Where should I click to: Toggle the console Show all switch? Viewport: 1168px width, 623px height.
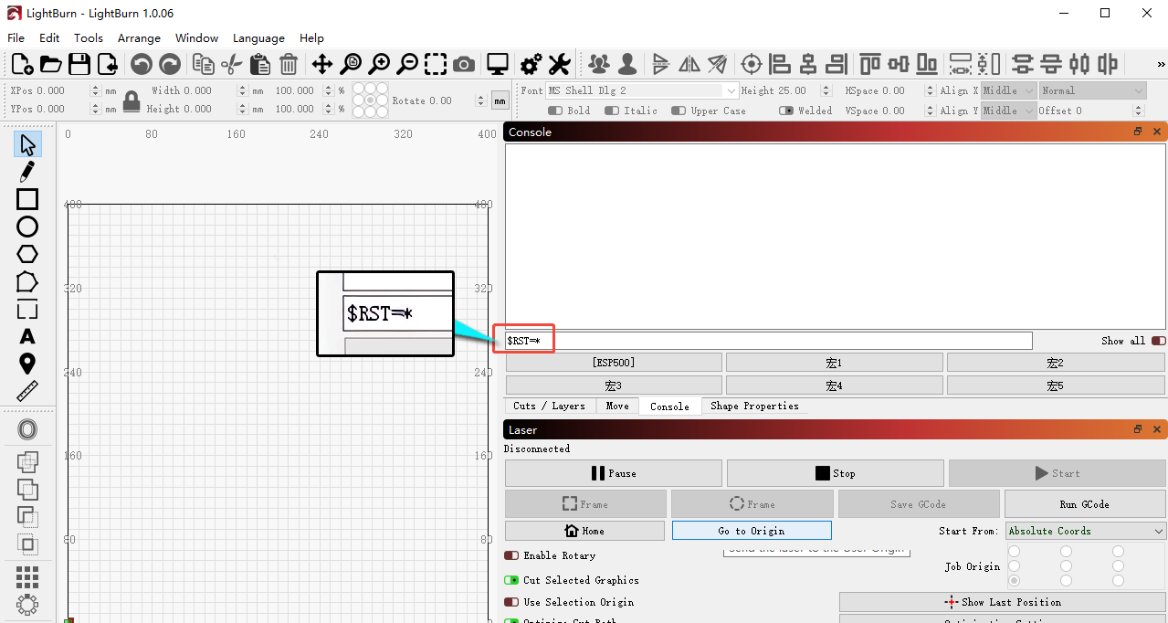(1158, 341)
